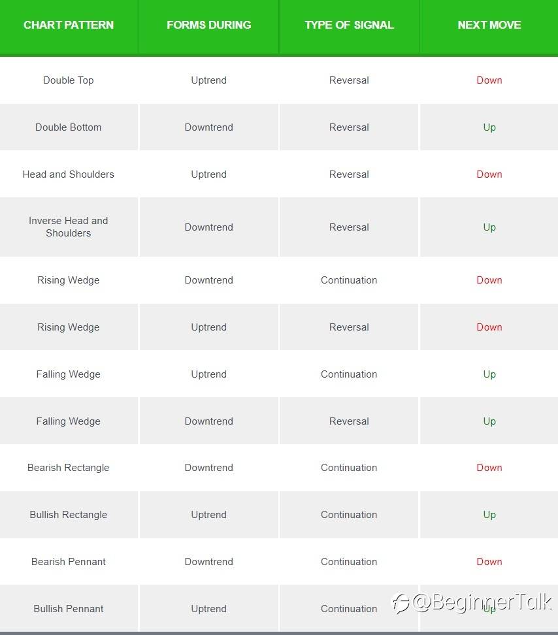Viewport: 558px width, 635px height.
Task: Click the CHART PATTERN column header
Action: [69, 25]
